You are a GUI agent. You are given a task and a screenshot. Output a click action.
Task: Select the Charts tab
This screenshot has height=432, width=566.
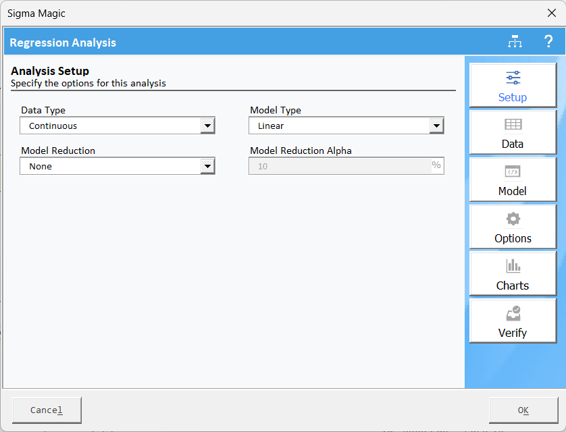[x=513, y=274]
